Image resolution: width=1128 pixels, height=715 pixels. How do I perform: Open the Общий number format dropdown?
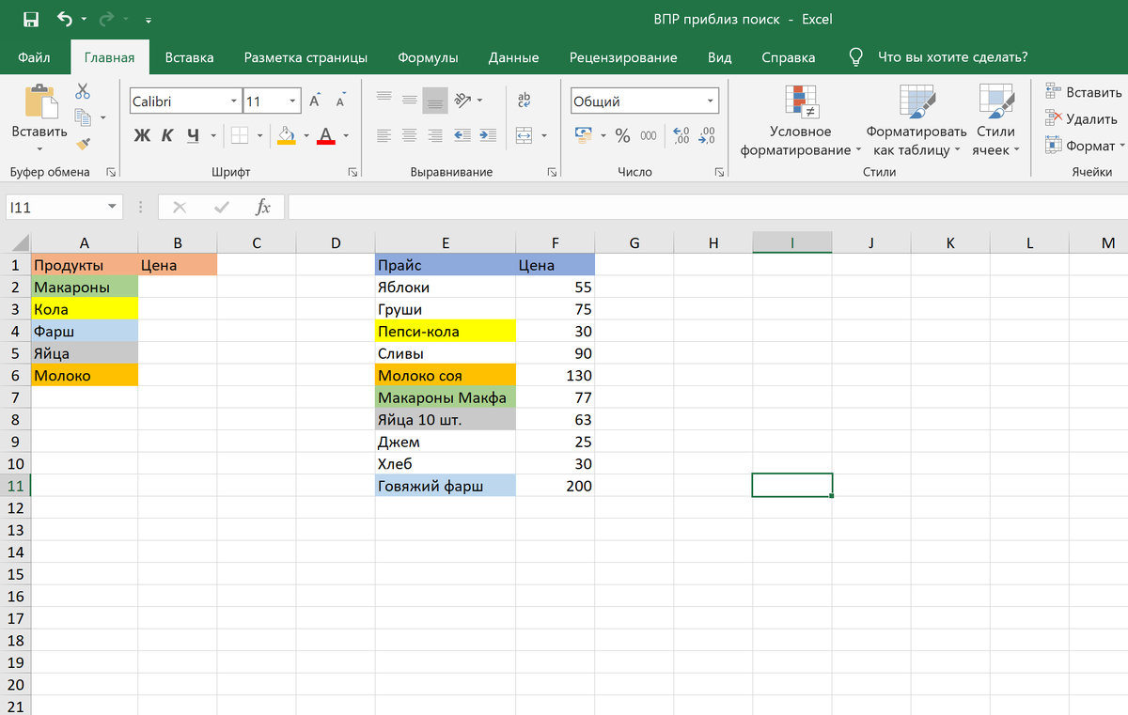coord(712,101)
